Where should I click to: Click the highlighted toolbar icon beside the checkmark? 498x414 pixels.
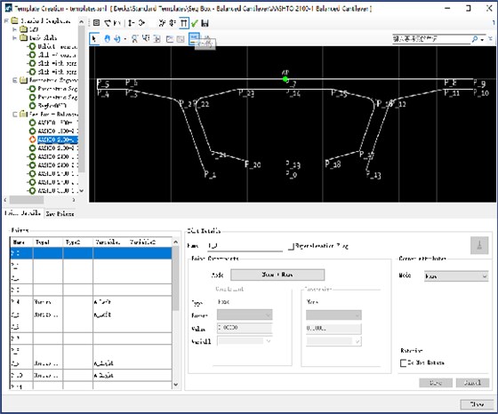pos(183,23)
